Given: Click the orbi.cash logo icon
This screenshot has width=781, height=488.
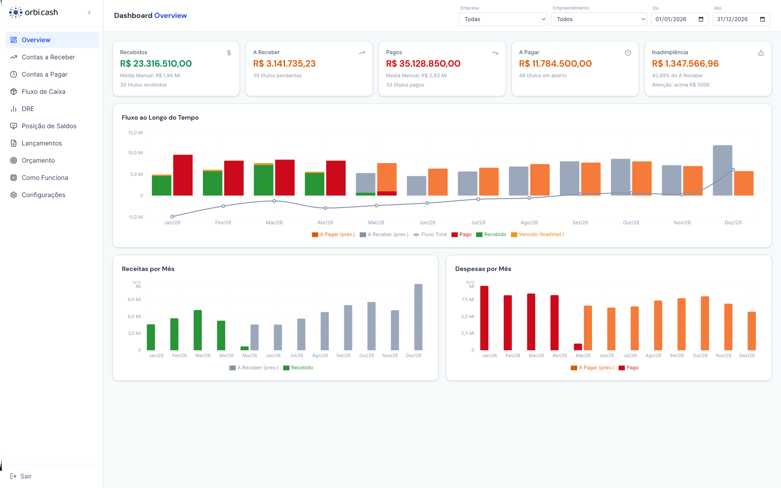Looking at the screenshot, I should tap(15, 12).
